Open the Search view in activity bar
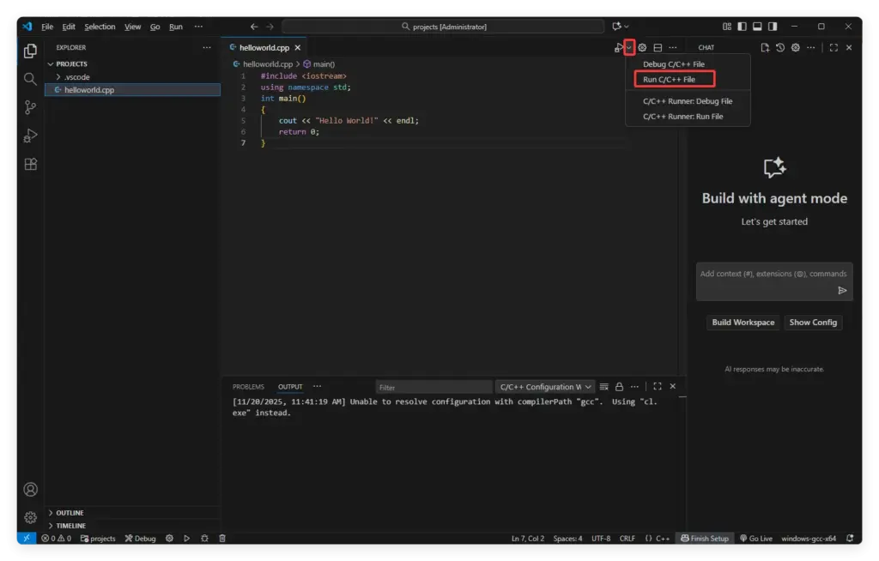Viewport: 879px width, 561px height. coord(30,79)
